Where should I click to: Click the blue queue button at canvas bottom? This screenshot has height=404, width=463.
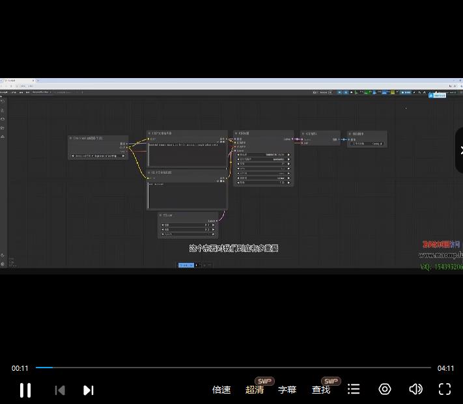tap(186, 265)
